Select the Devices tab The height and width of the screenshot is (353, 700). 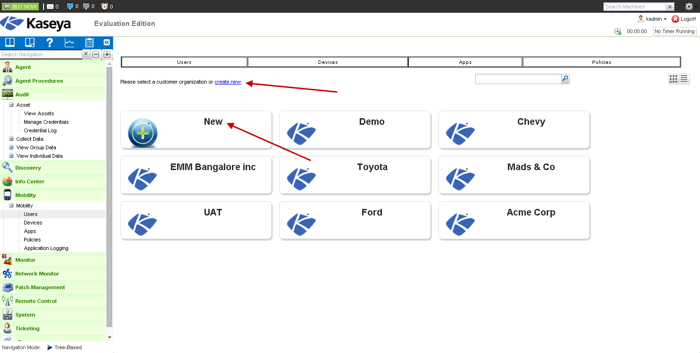(328, 62)
